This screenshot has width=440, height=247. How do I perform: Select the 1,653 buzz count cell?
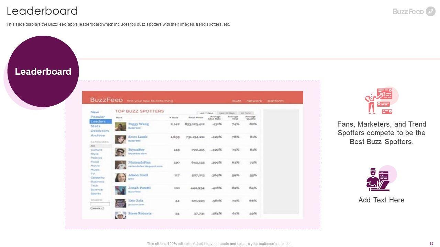click(x=175, y=137)
